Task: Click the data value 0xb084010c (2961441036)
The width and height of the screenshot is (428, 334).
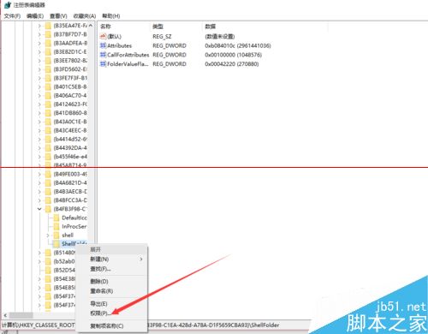Action: point(238,45)
